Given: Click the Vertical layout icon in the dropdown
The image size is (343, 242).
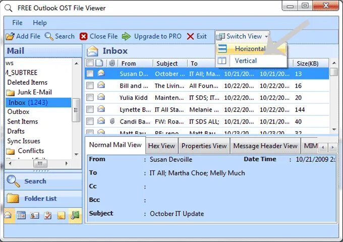Looking at the screenshot, I should click(222, 60).
